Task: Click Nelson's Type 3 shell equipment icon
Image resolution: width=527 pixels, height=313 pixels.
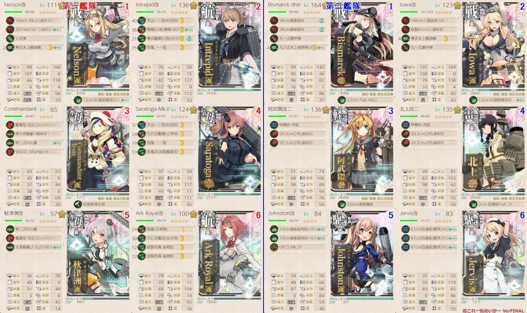Action: coord(9,38)
